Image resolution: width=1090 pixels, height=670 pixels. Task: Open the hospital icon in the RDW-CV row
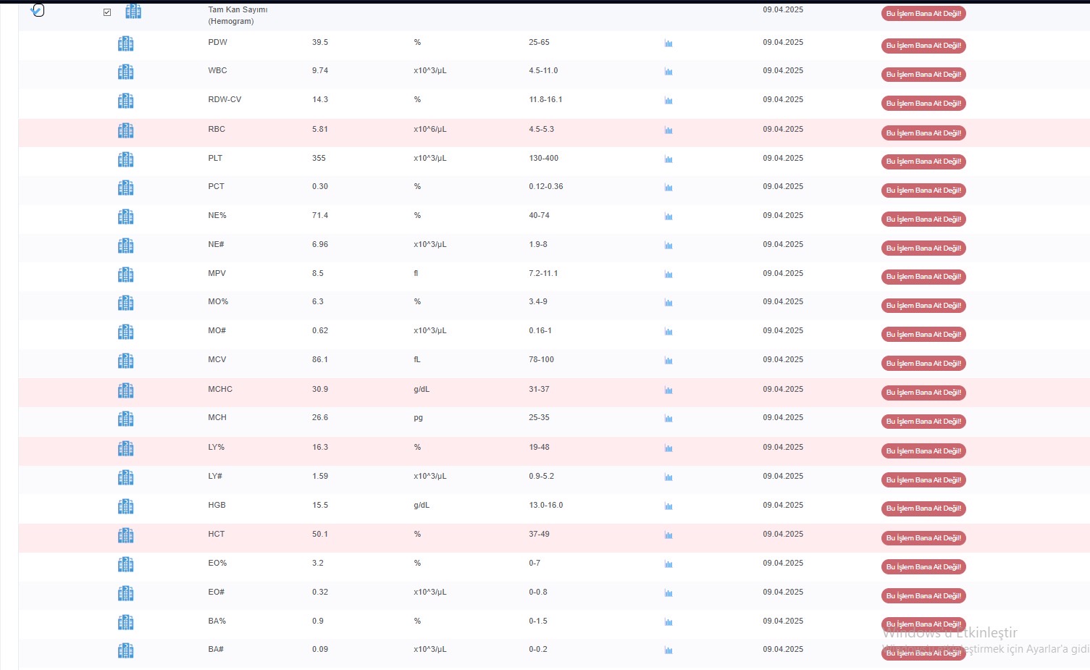(x=125, y=101)
